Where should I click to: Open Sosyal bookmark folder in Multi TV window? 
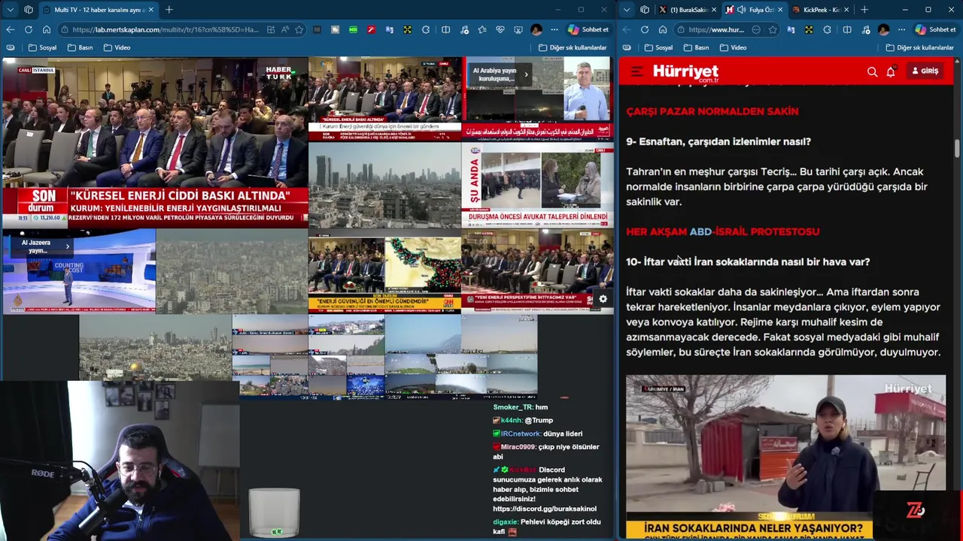[x=42, y=47]
